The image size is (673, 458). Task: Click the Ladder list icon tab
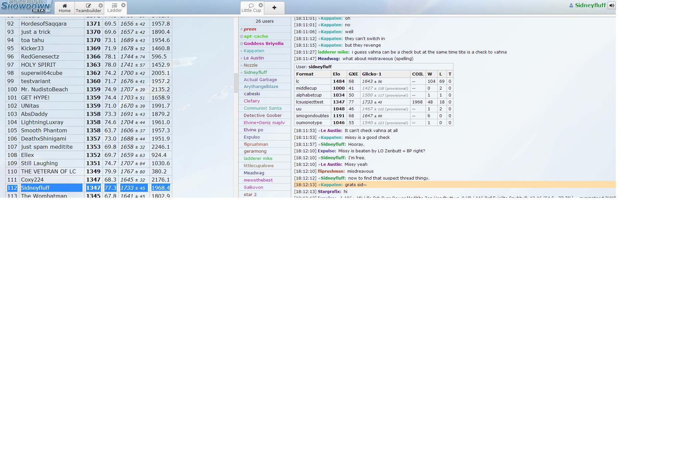tap(114, 8)
